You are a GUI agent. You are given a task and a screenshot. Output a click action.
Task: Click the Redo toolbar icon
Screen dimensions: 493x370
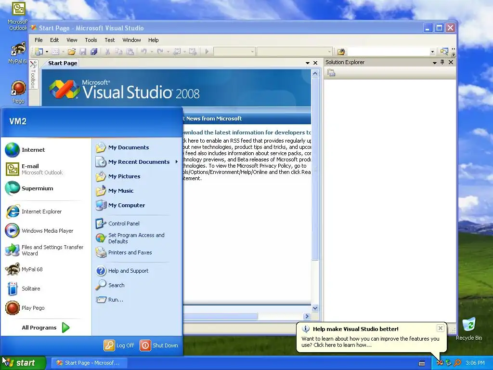(x=160, y=51)
